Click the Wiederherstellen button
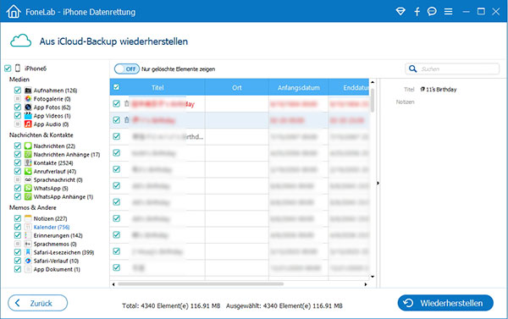The height and width of the screenshot is (319, 508). [445, 303]
